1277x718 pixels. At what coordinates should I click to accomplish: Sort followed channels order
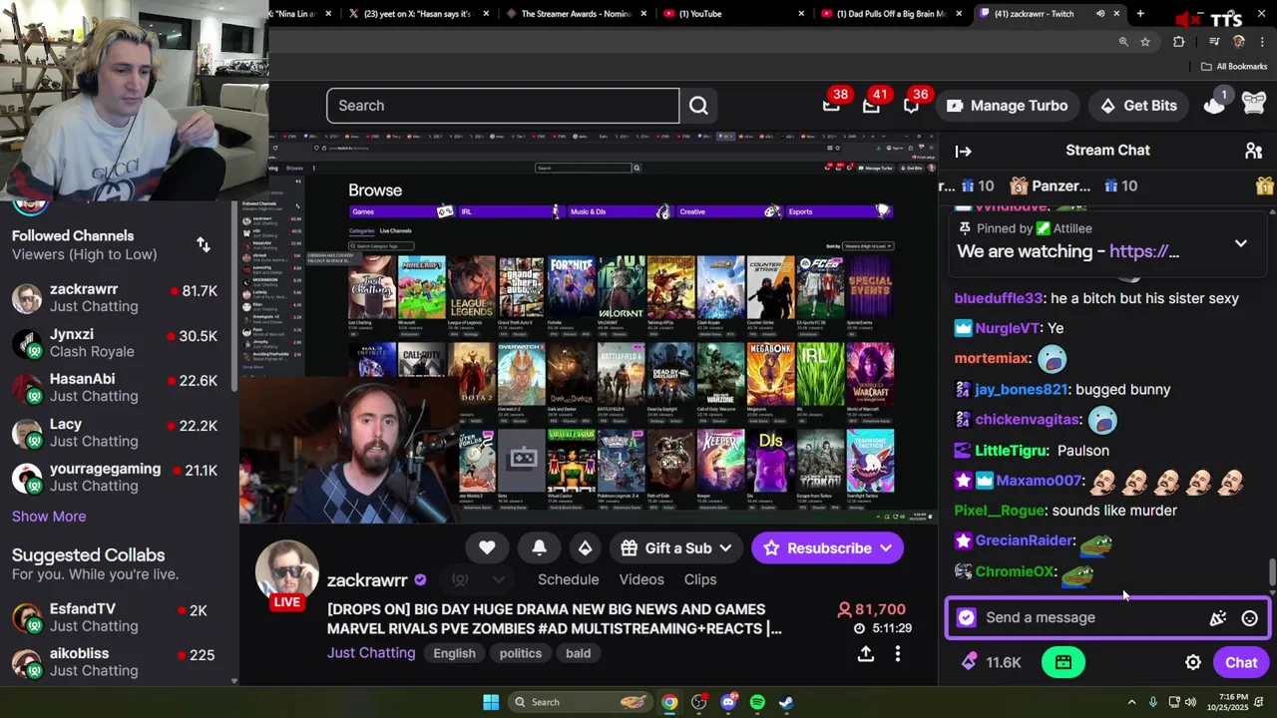[x=204, y=244]
